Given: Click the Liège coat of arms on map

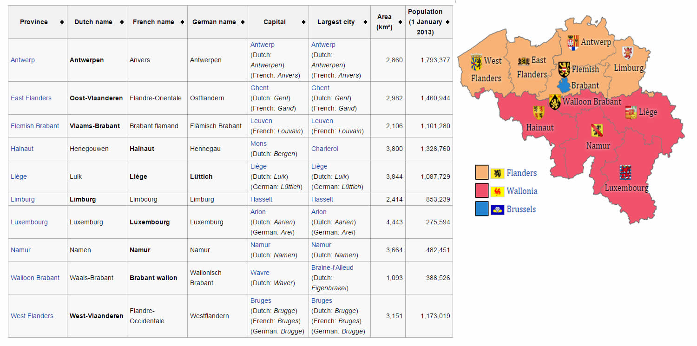Looking at the screenshot, I should point(631,112).
